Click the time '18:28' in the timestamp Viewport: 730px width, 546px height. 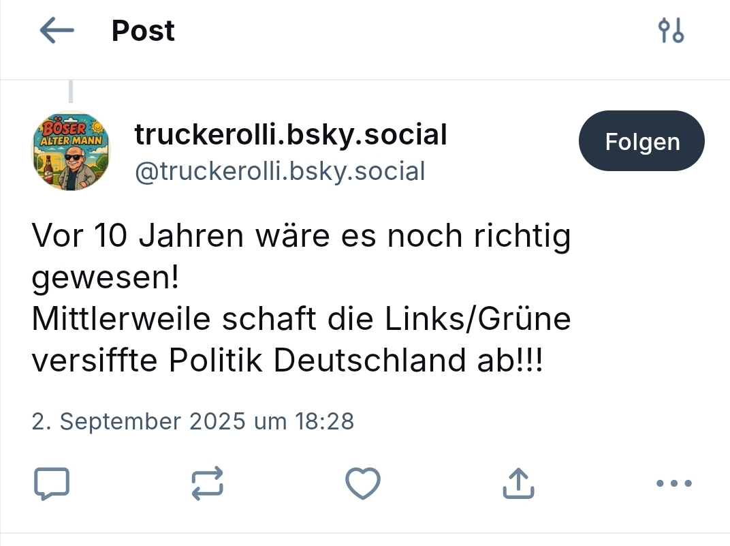[325, 421]
